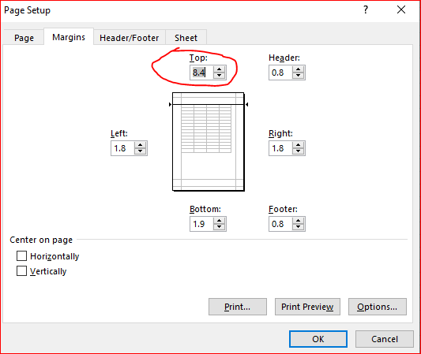
Task: Decrease the Right margin value
Action: [x=299, y=151]
